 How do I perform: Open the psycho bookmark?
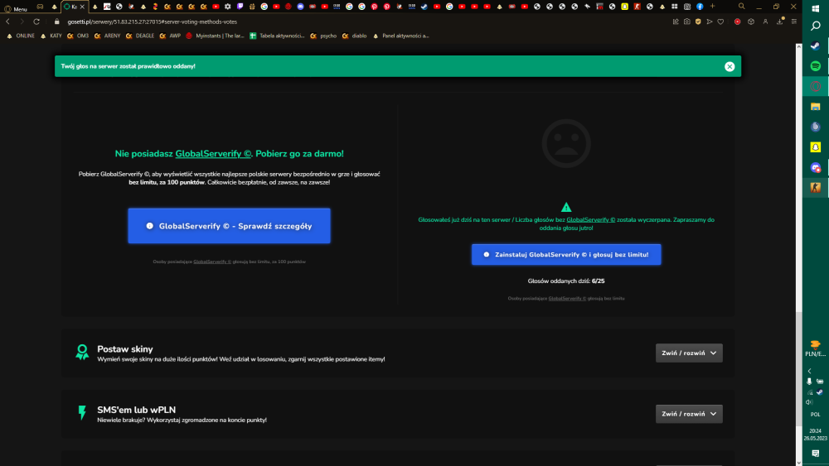(x=323, y=36)
